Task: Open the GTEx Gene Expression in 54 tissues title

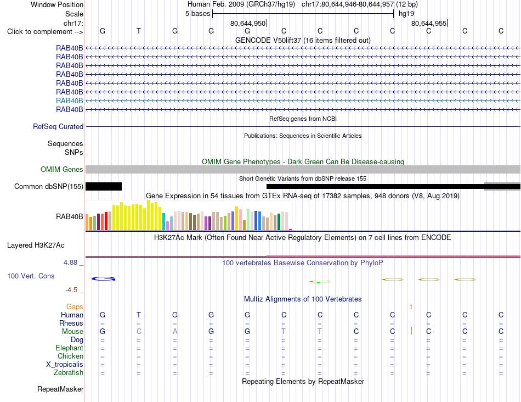Action: (x=303, y=196)
